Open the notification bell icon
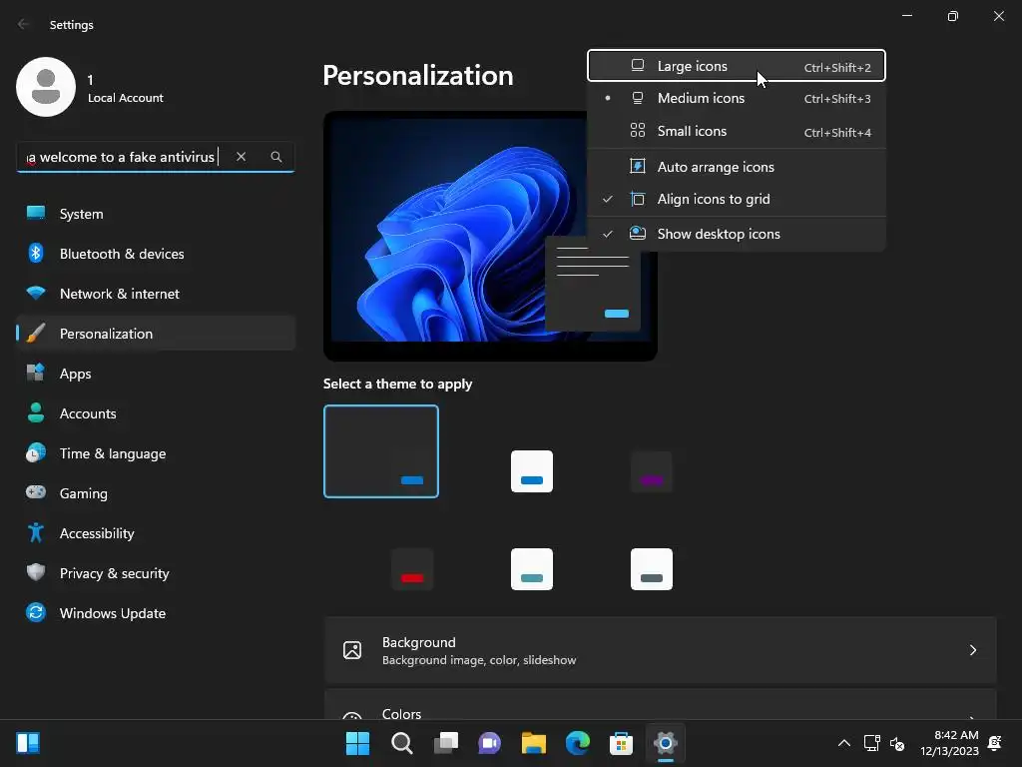1022x767 pixels. tap(995, 743)
